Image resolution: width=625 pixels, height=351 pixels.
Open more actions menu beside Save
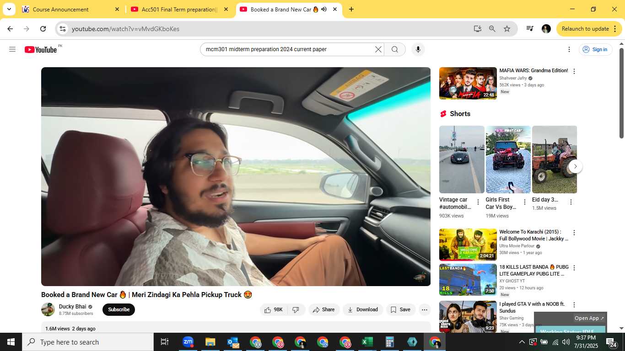click(x=425, y=309)
